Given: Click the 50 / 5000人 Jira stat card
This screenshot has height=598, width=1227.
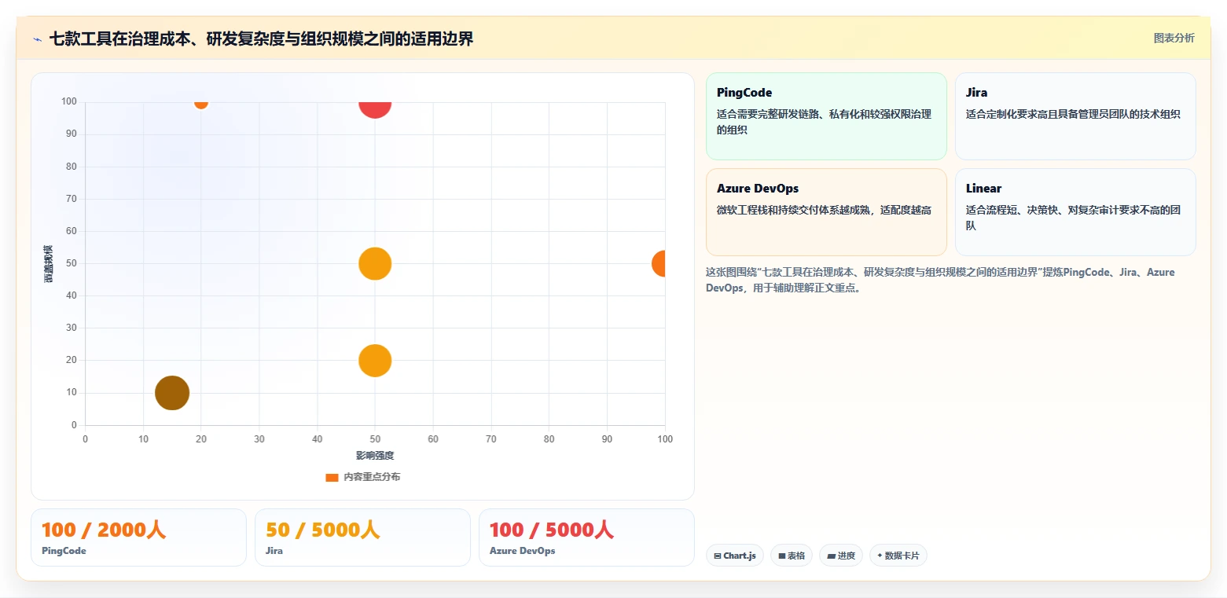Looking at the screenshot, I should [362, 537].
